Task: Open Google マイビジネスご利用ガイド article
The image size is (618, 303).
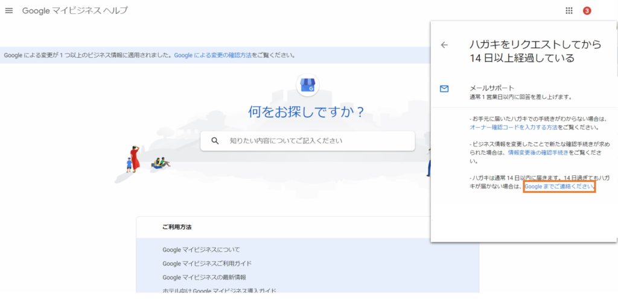Action: (x=207, y=264)
